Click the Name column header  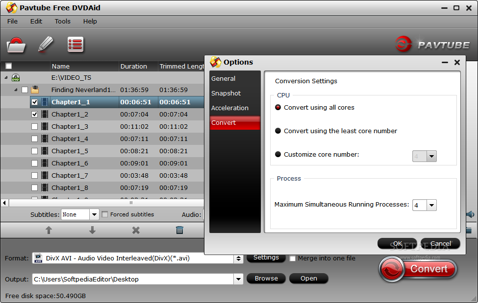click(84, 66)
